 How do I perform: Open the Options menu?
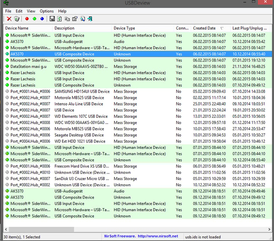(47, 11)
